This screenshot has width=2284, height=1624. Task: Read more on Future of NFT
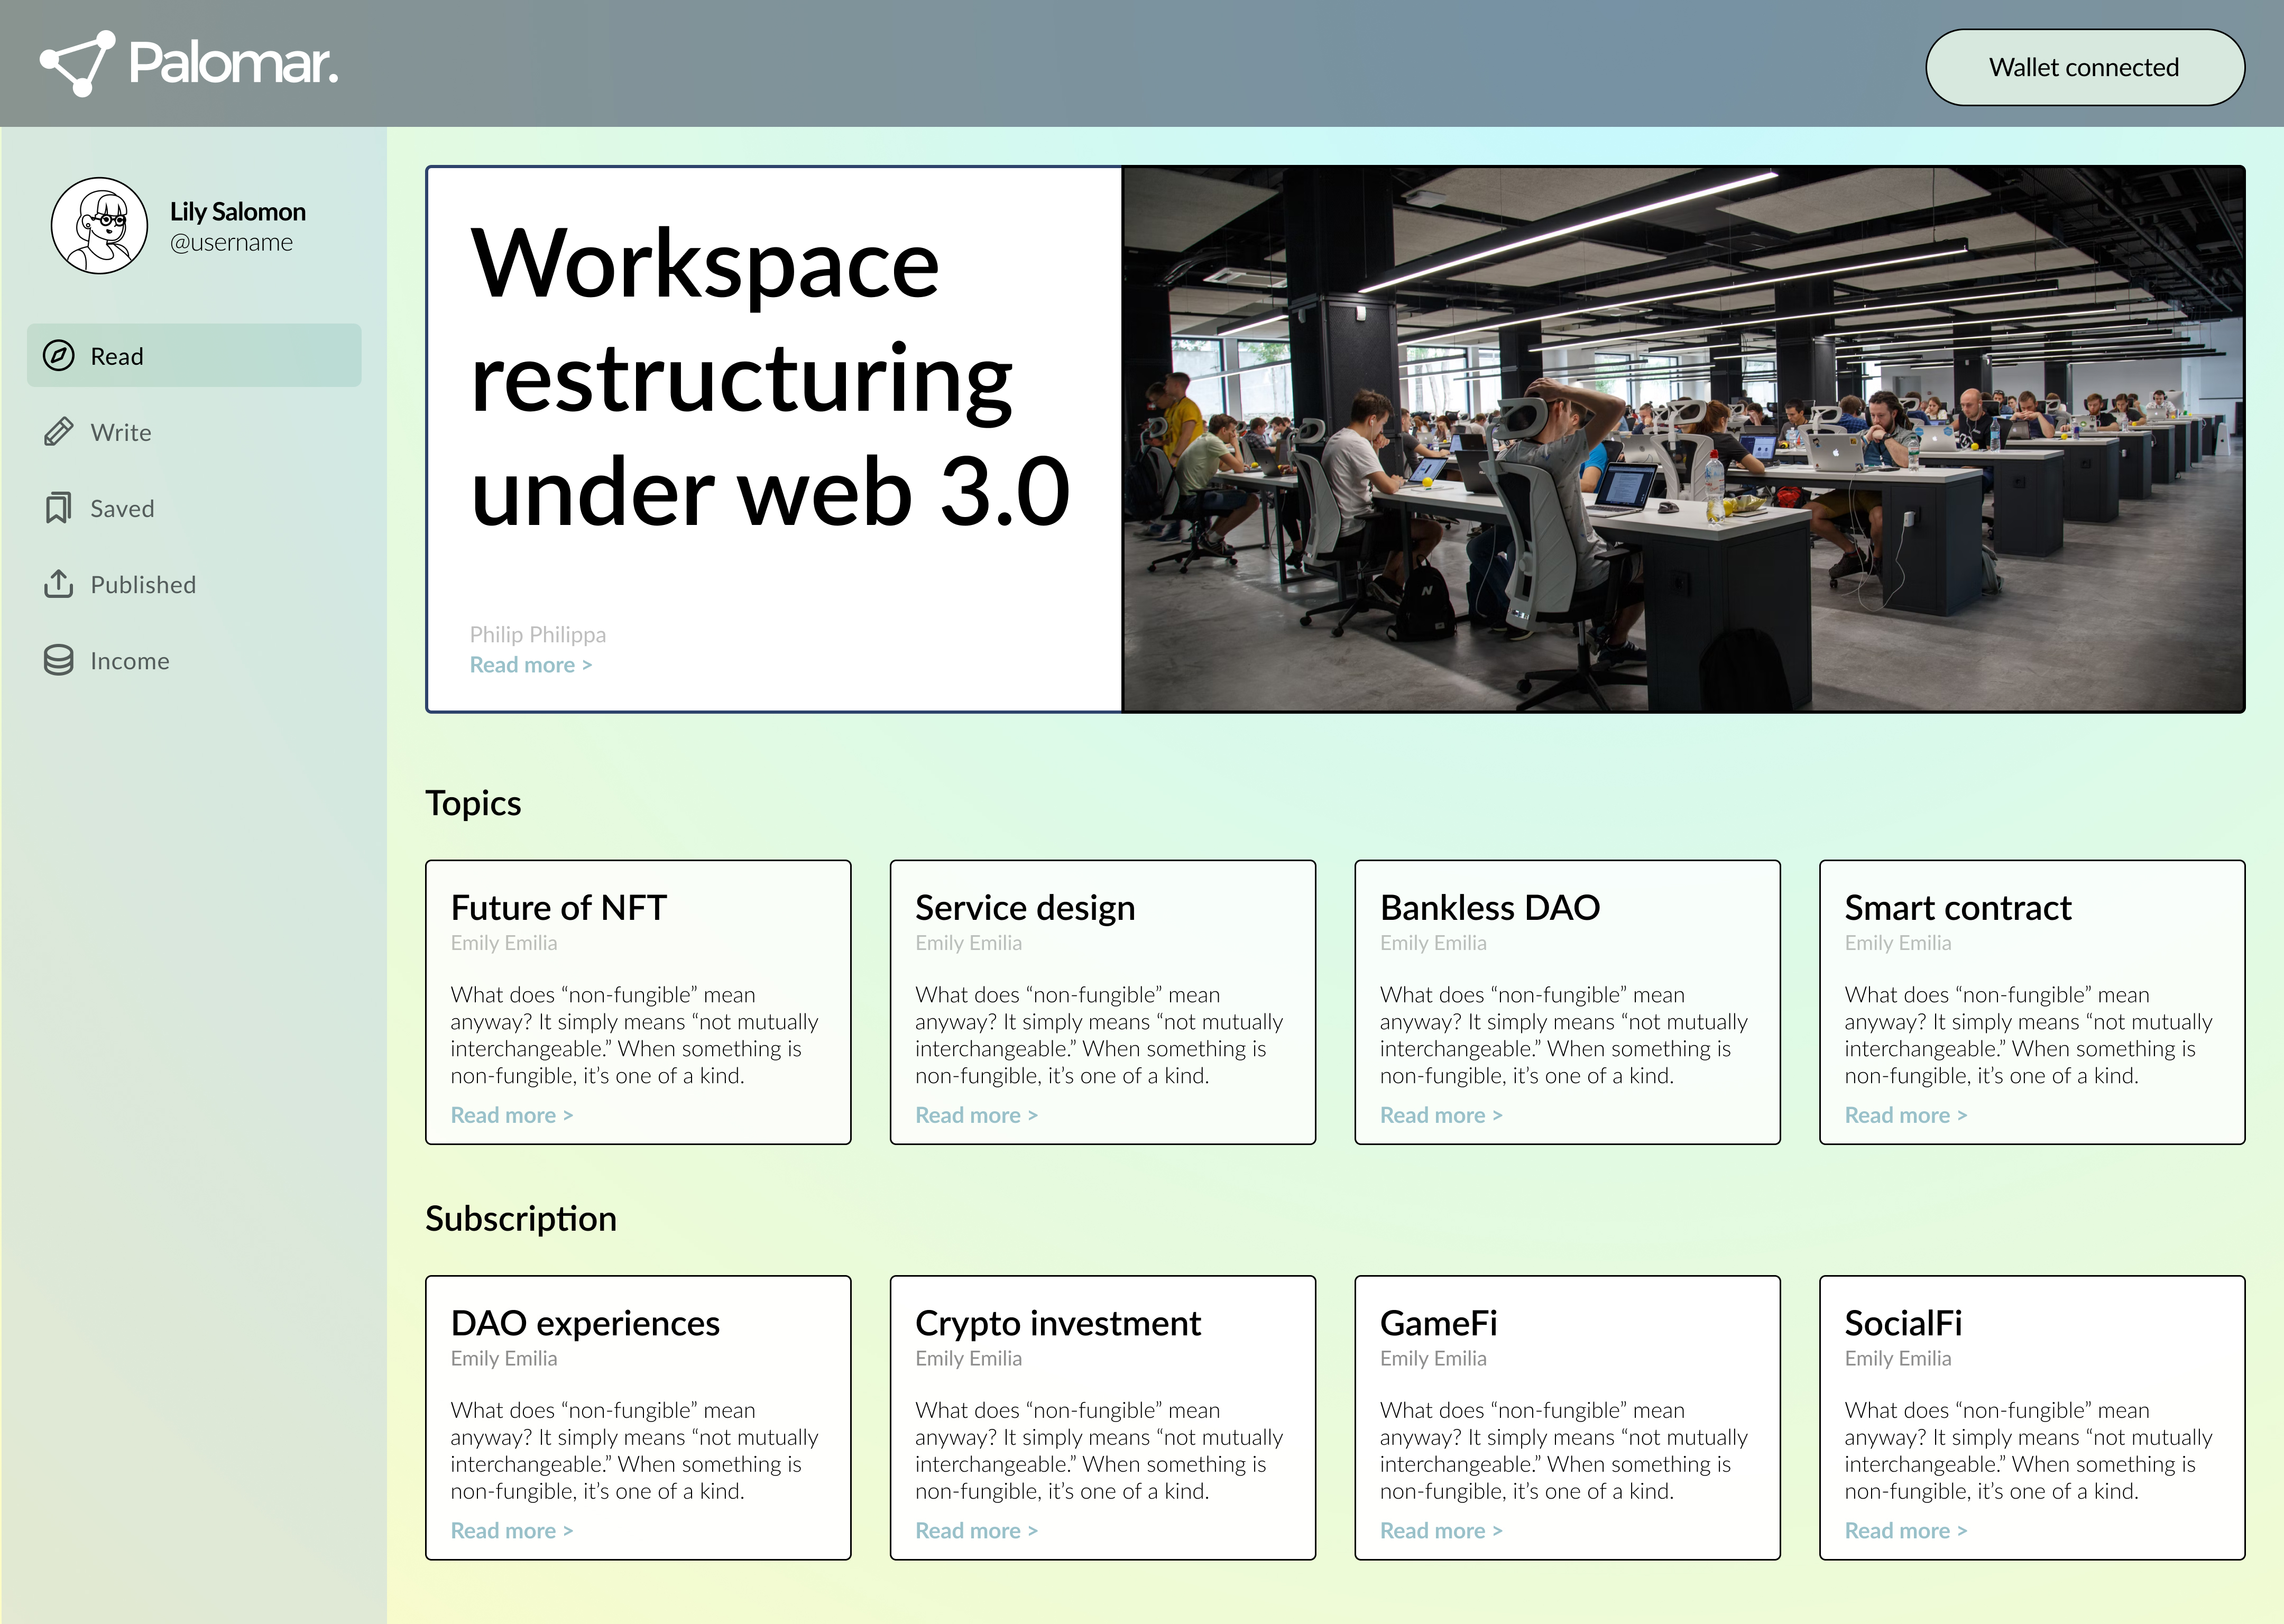point(512,1115)
